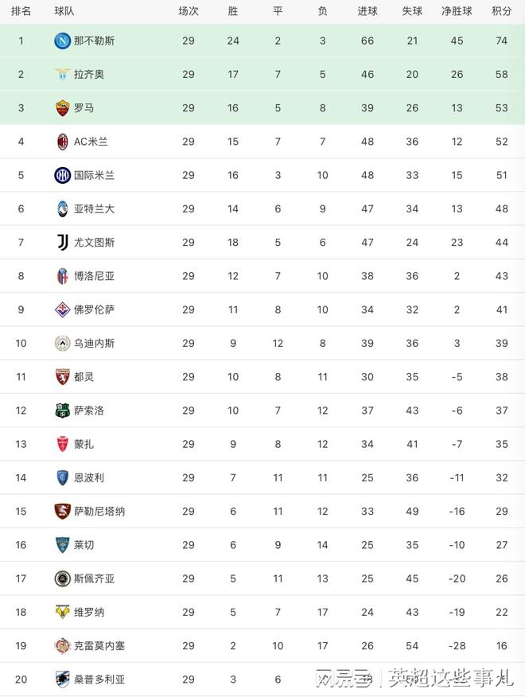This screenshot has width=525, height=697.
Task: Click the 净胜球 goal difference header
Action: coord(457,11)
